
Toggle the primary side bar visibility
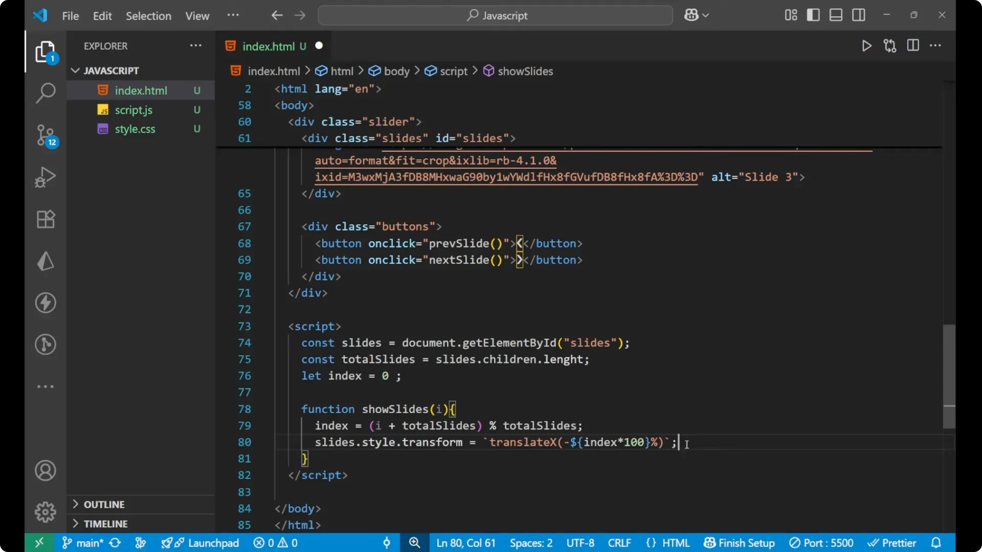pos(813,15)
